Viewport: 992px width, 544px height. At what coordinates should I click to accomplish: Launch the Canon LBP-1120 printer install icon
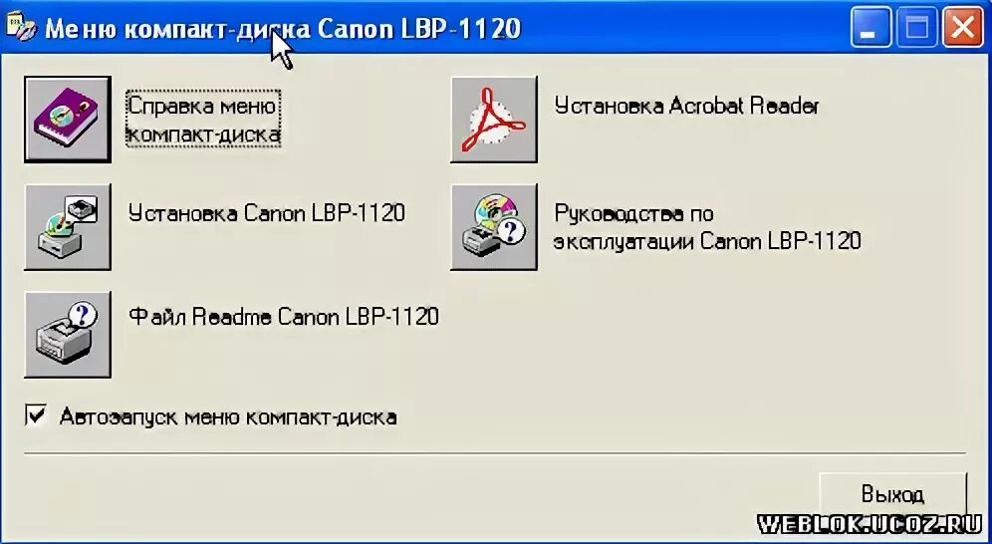[68, 227]
